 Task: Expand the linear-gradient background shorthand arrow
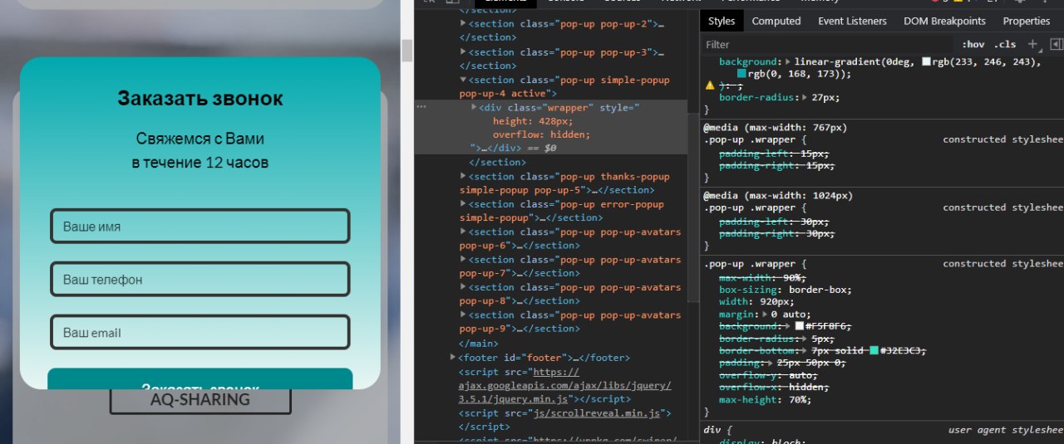tap(787, 61)
